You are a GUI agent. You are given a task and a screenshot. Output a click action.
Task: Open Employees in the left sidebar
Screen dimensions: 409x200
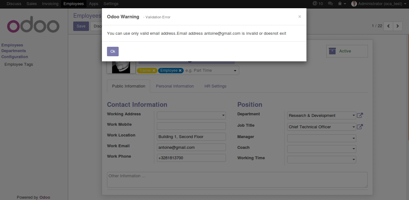click(x=12, y=45)
